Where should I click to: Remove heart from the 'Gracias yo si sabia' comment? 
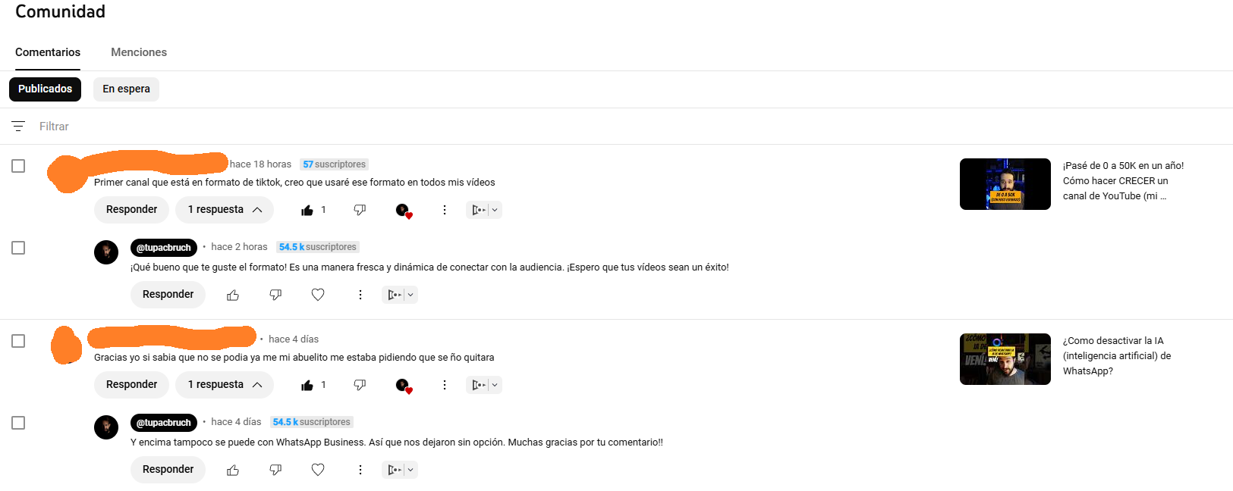(403, 385)
